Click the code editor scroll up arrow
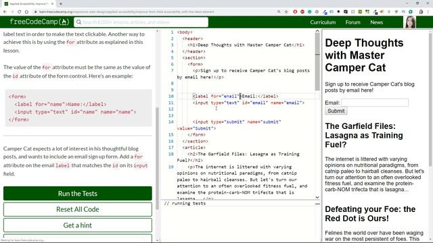Image resolution: width=433 pixels, height=243 pixels. point(317,31)
